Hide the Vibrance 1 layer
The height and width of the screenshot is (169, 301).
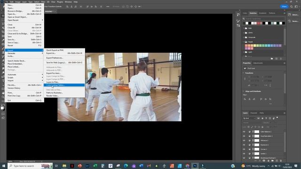tap(244, 140)
